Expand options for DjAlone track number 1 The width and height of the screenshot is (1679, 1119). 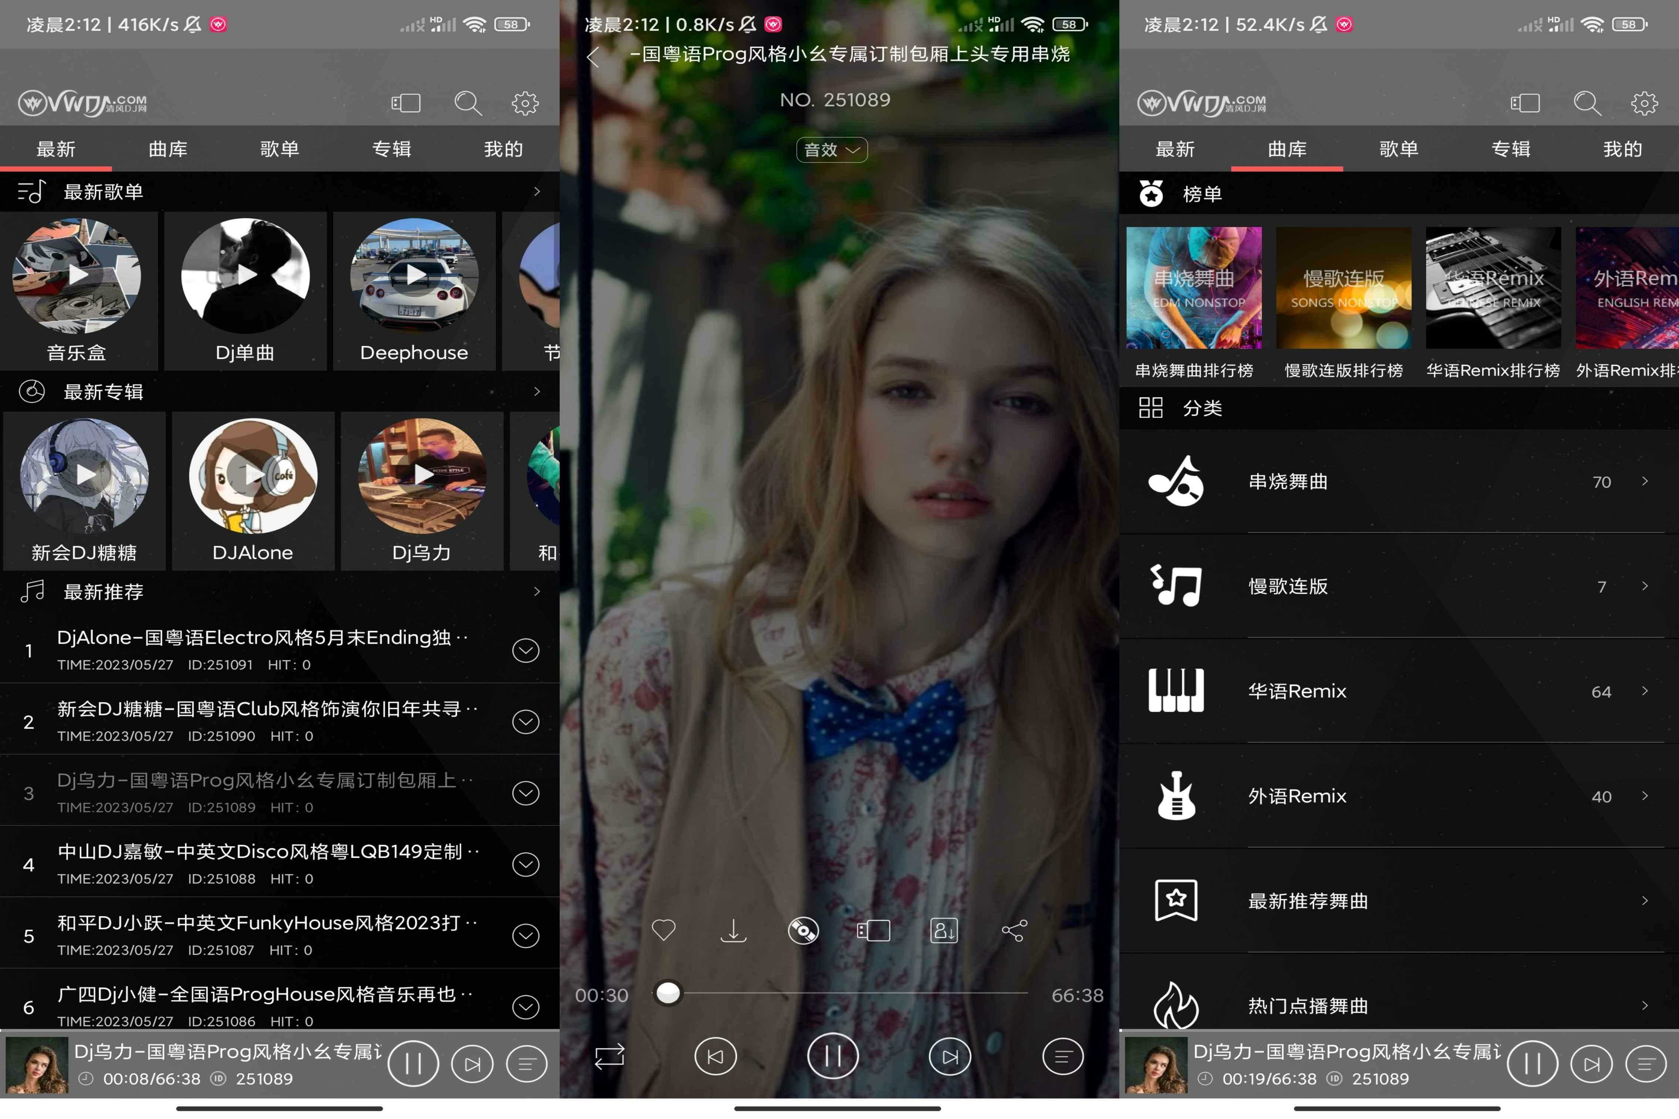point(525,650)
